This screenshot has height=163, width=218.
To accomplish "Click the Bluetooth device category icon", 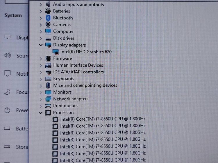I will [48, 18].
